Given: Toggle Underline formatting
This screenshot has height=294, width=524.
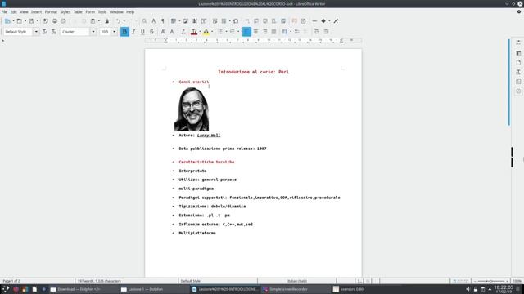Looking at the screenshot, I should 142,32.
